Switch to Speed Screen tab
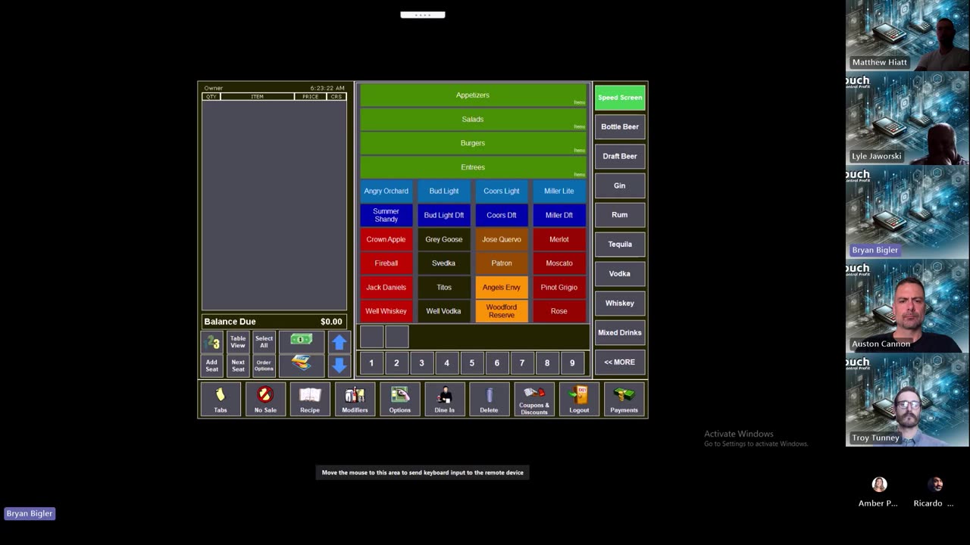 pyautogui.click(x=620, y=98)
